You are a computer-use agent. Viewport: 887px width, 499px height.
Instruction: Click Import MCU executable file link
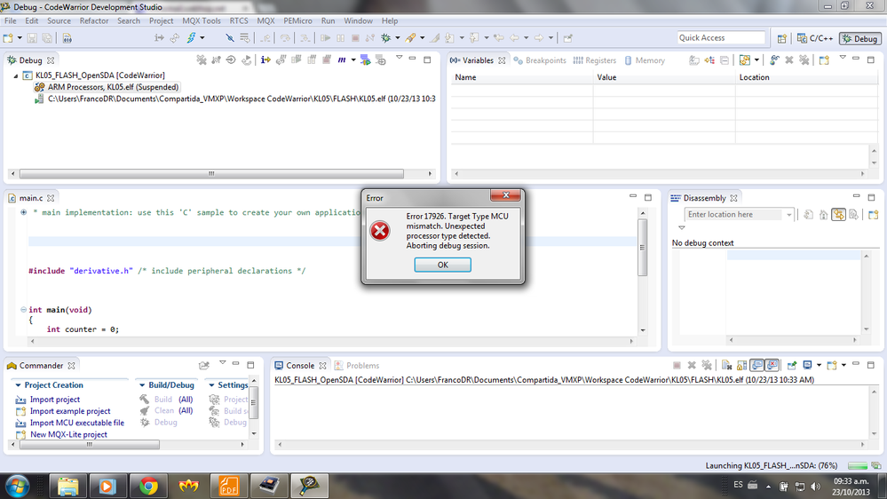[x=77, y=423]
